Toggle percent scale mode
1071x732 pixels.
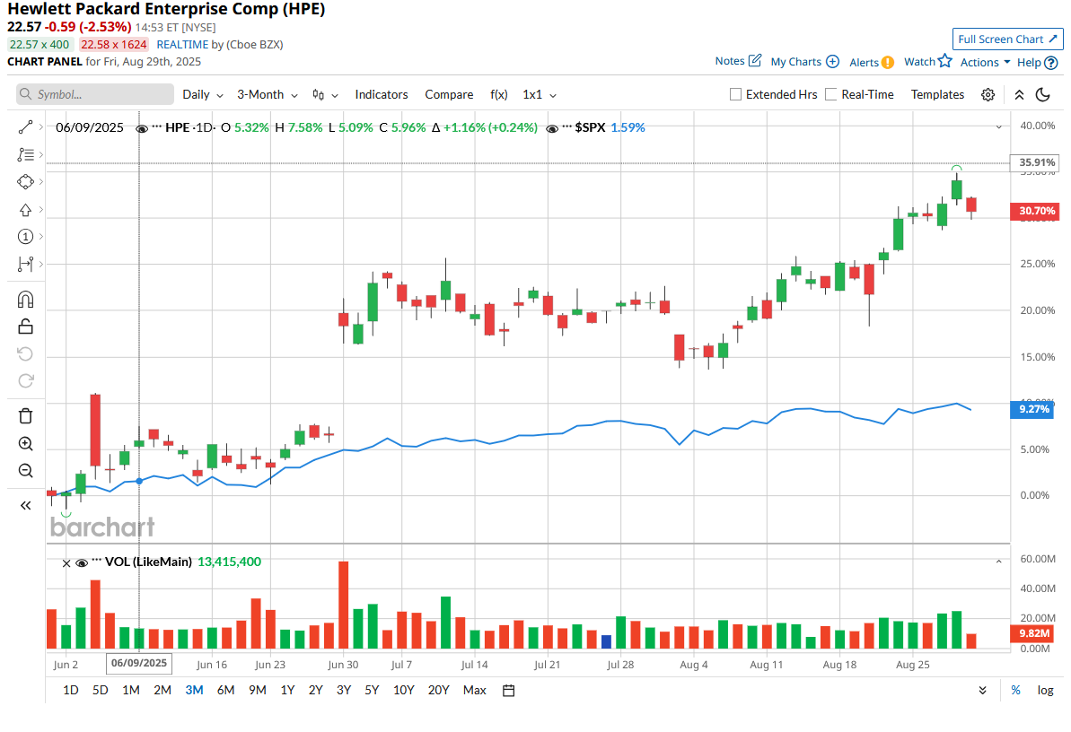click(x=1015, y=691)
